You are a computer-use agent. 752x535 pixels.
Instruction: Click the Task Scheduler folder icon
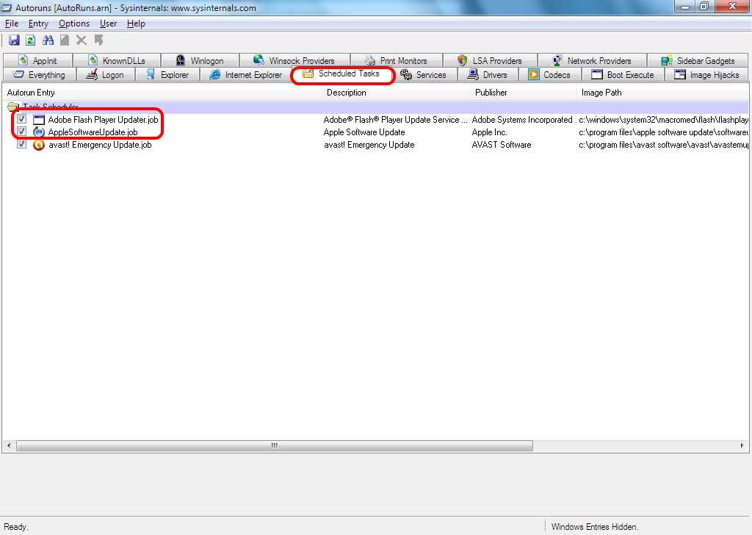tap(13, 107)
